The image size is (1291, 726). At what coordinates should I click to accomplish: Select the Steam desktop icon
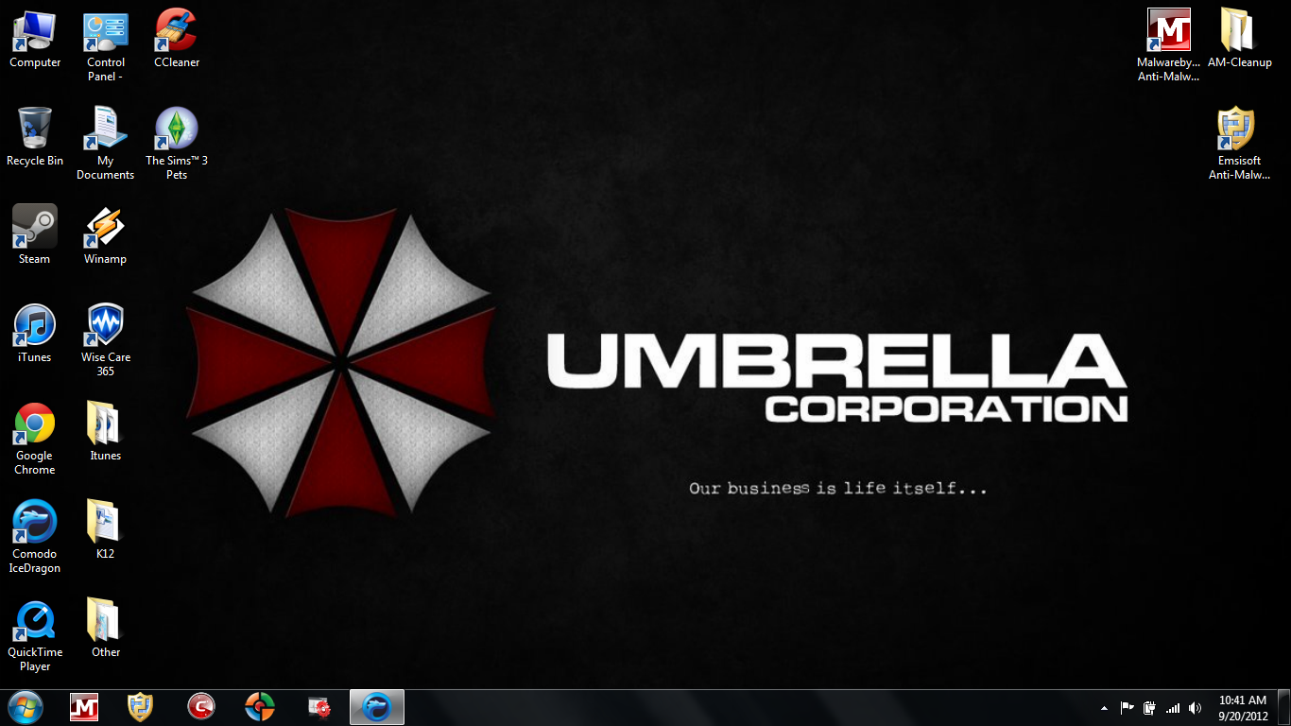pos(35,236)
